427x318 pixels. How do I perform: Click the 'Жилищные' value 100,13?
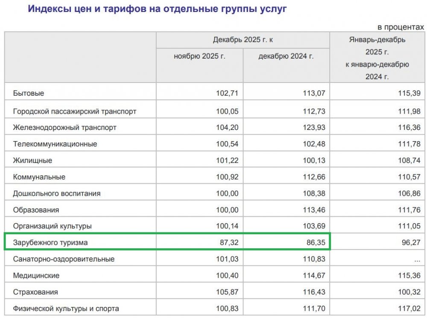[302, 161]
